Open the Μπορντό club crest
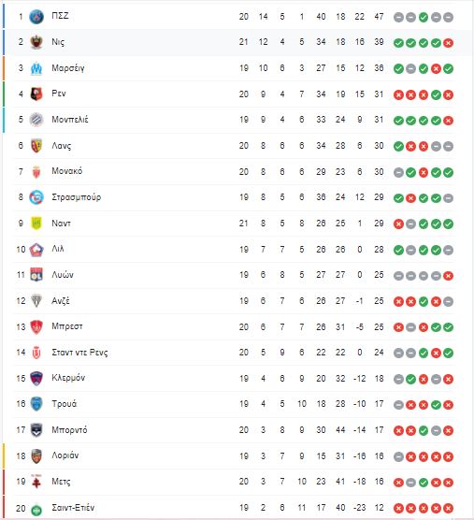Screen dimensions: 474x520 click(36, 430)
